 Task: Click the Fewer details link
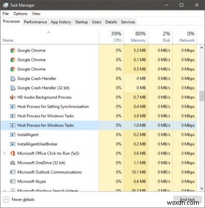pos(23,200)
